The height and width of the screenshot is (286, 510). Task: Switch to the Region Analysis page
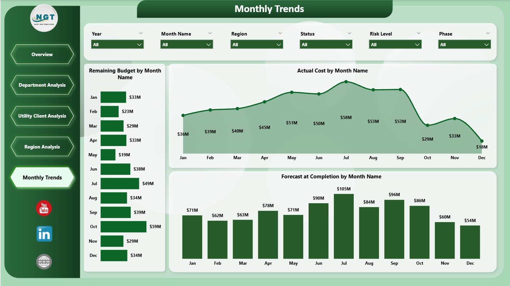(42, 147)
